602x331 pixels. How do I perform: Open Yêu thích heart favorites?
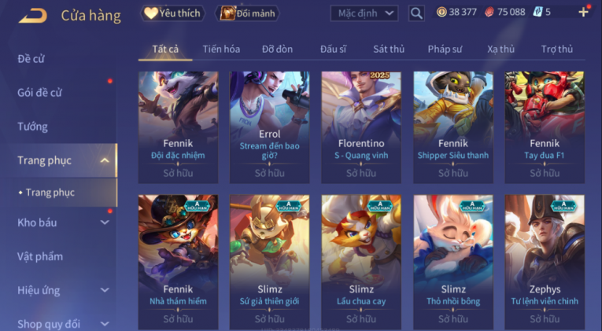pos(172,13)
